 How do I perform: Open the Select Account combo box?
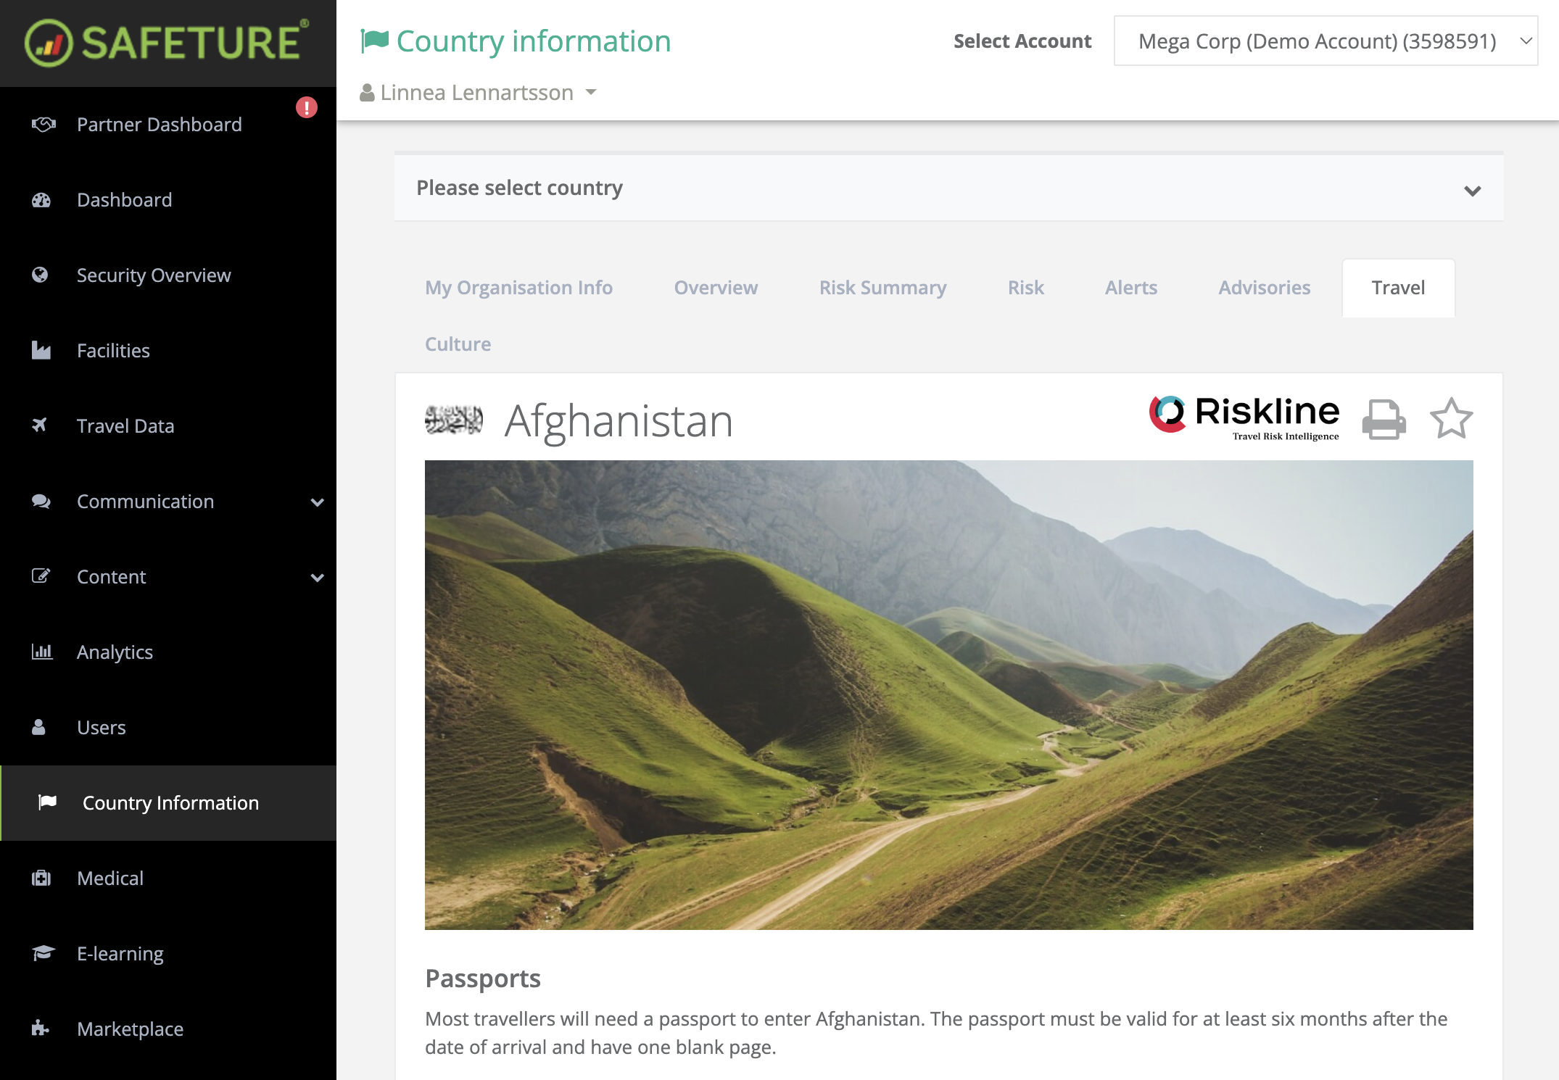[x=1325, y=41]
